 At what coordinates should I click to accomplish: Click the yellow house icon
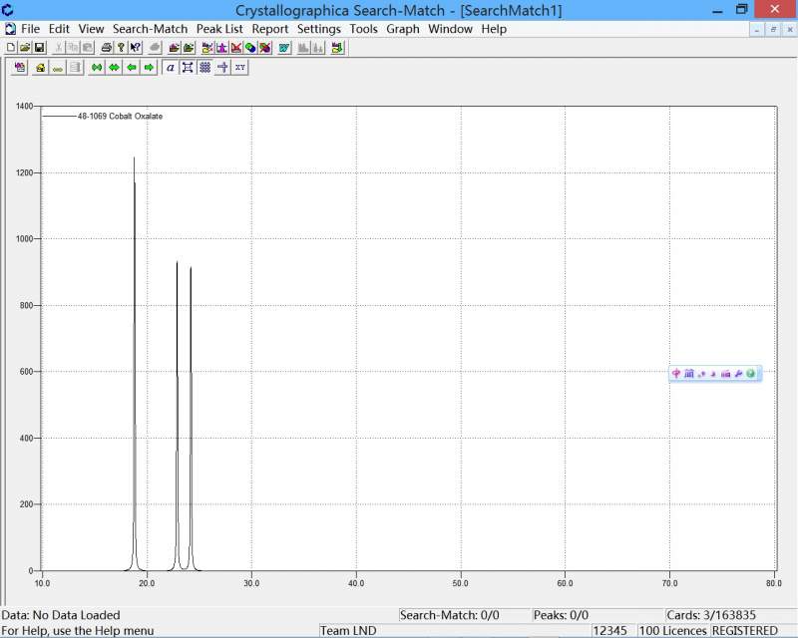click(x=41, y=67)
